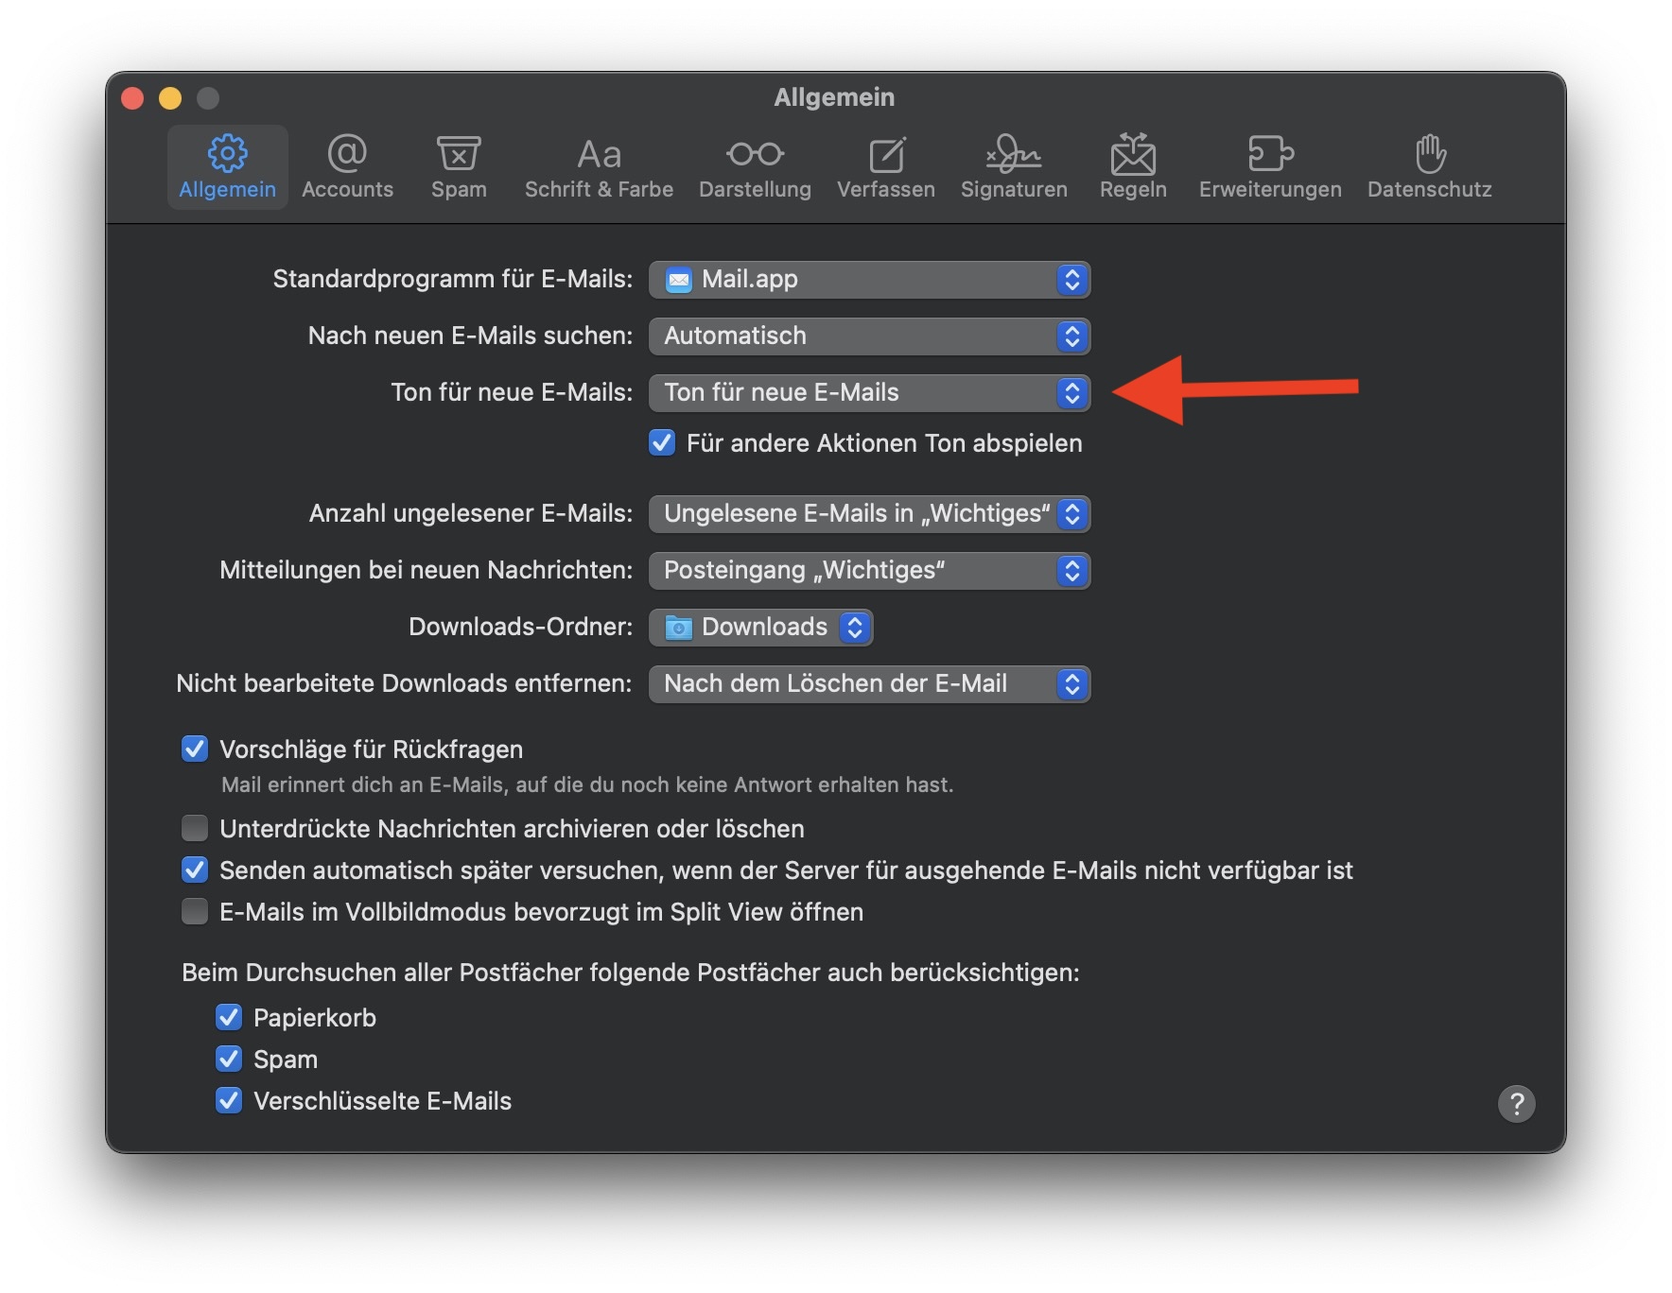Click the help question mark button

coord(1516,1104)
